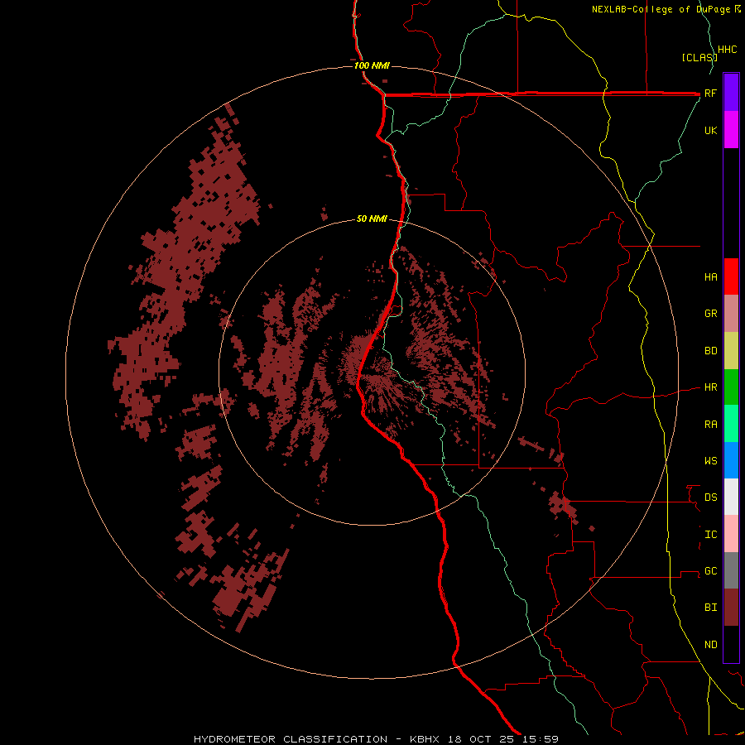Select the IC legend label
This screenshot has height=745, width=745.
tap(710, 535)
